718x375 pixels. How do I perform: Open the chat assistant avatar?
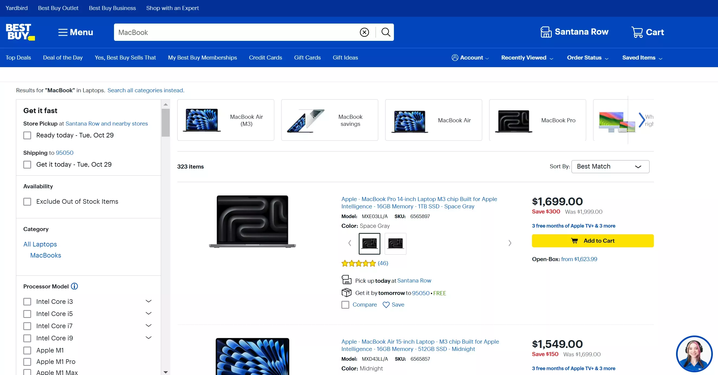[694, 354]
